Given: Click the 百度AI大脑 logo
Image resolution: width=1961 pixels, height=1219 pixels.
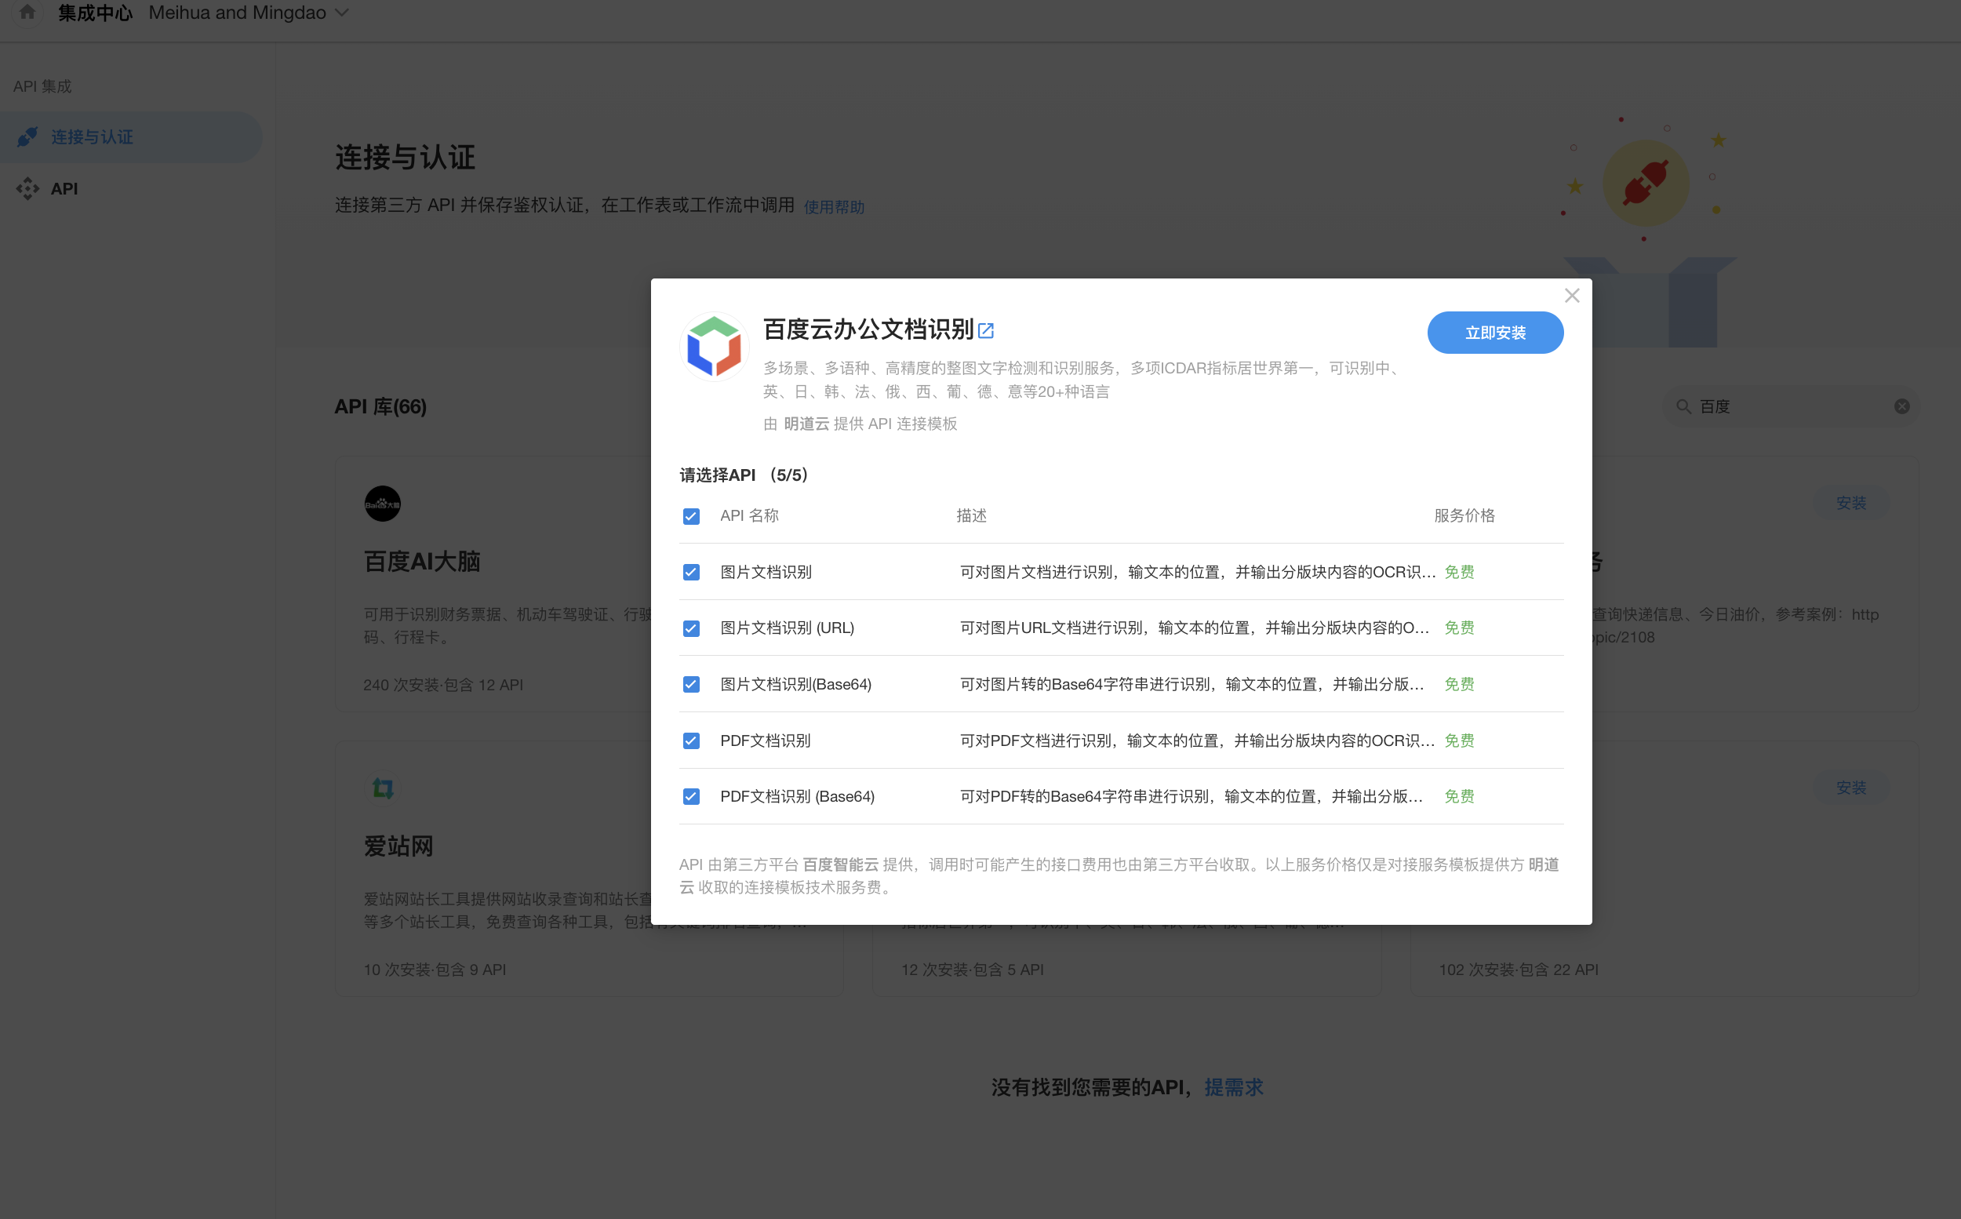Looking at the screenshot, I should click(x=382, y=504).
